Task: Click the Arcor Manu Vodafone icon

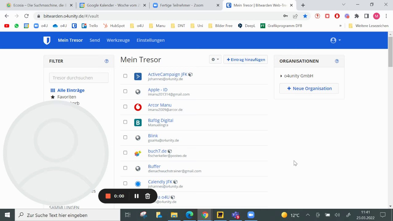Action: tap(138, 107)
